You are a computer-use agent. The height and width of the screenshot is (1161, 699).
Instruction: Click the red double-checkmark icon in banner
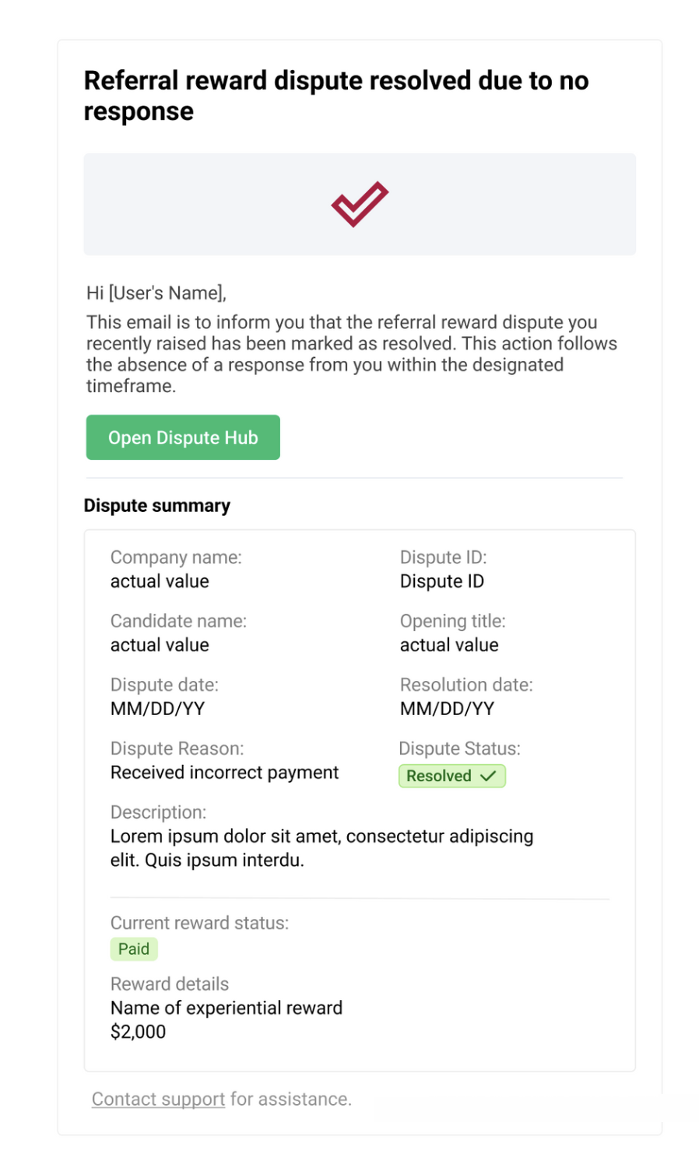pos(360,204)
